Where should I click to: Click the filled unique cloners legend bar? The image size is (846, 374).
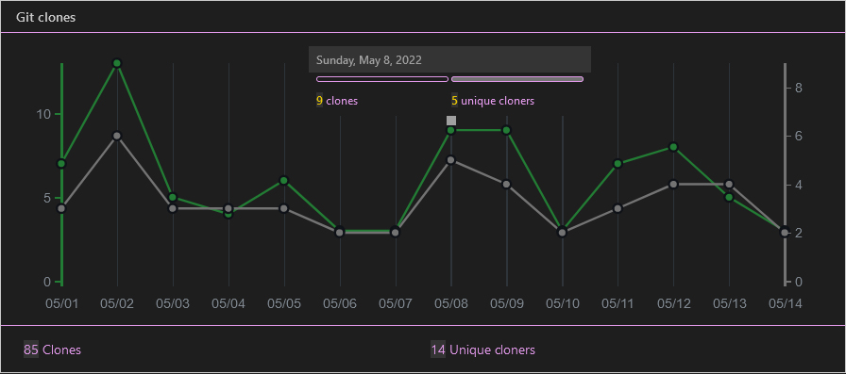click(x=517, y=79)
